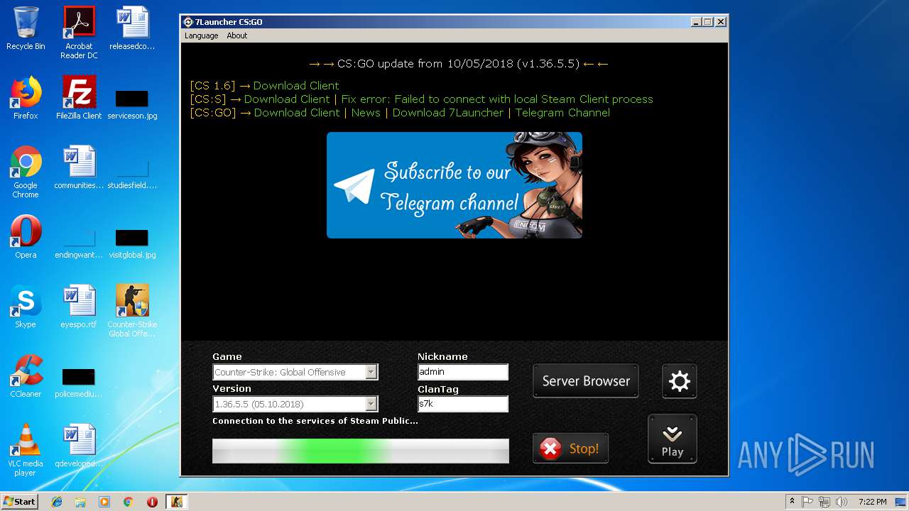
Task: Stop the connection with Stop! button
Action: tap(570, 449)
